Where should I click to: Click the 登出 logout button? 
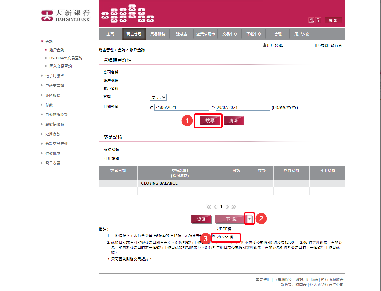pos(333,21)
